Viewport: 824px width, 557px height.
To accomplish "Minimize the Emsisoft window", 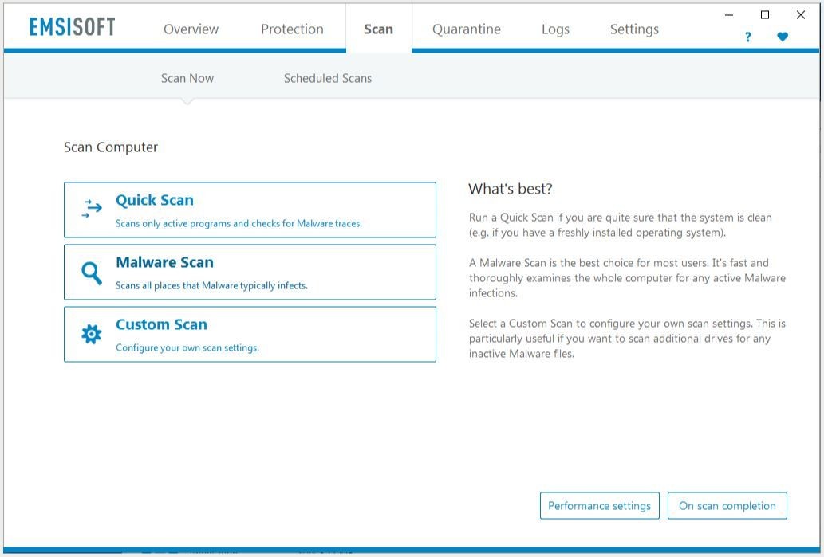I will (729, 14).
